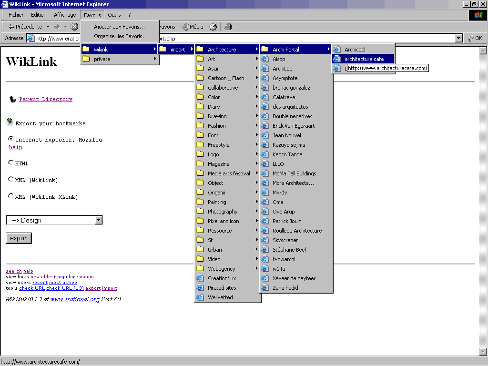Click the Export your bookmarks icon
This screenshot has height=366, width=488.
pos(10,122)
